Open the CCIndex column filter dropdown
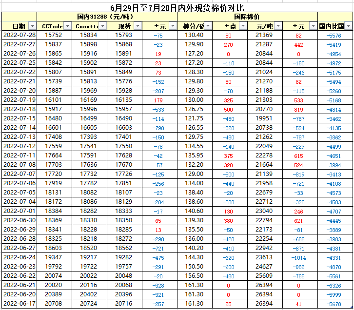 67,26
